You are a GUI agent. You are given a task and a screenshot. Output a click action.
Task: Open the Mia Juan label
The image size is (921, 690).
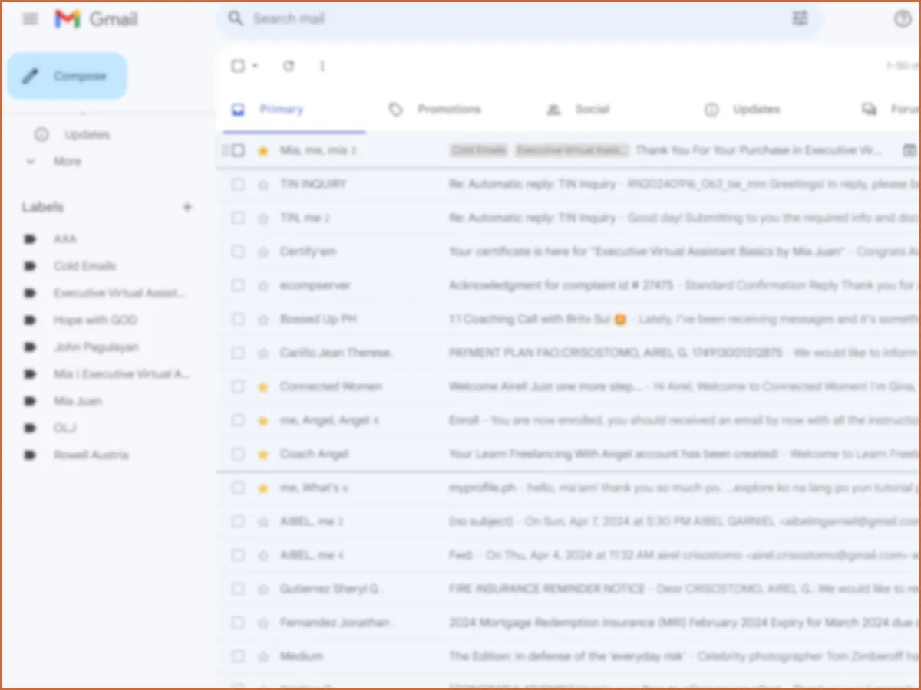(x=78, y=401)
